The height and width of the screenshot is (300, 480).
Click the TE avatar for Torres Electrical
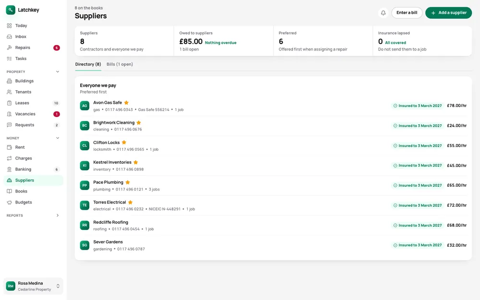pyautogui.click(x=85, y=205)
